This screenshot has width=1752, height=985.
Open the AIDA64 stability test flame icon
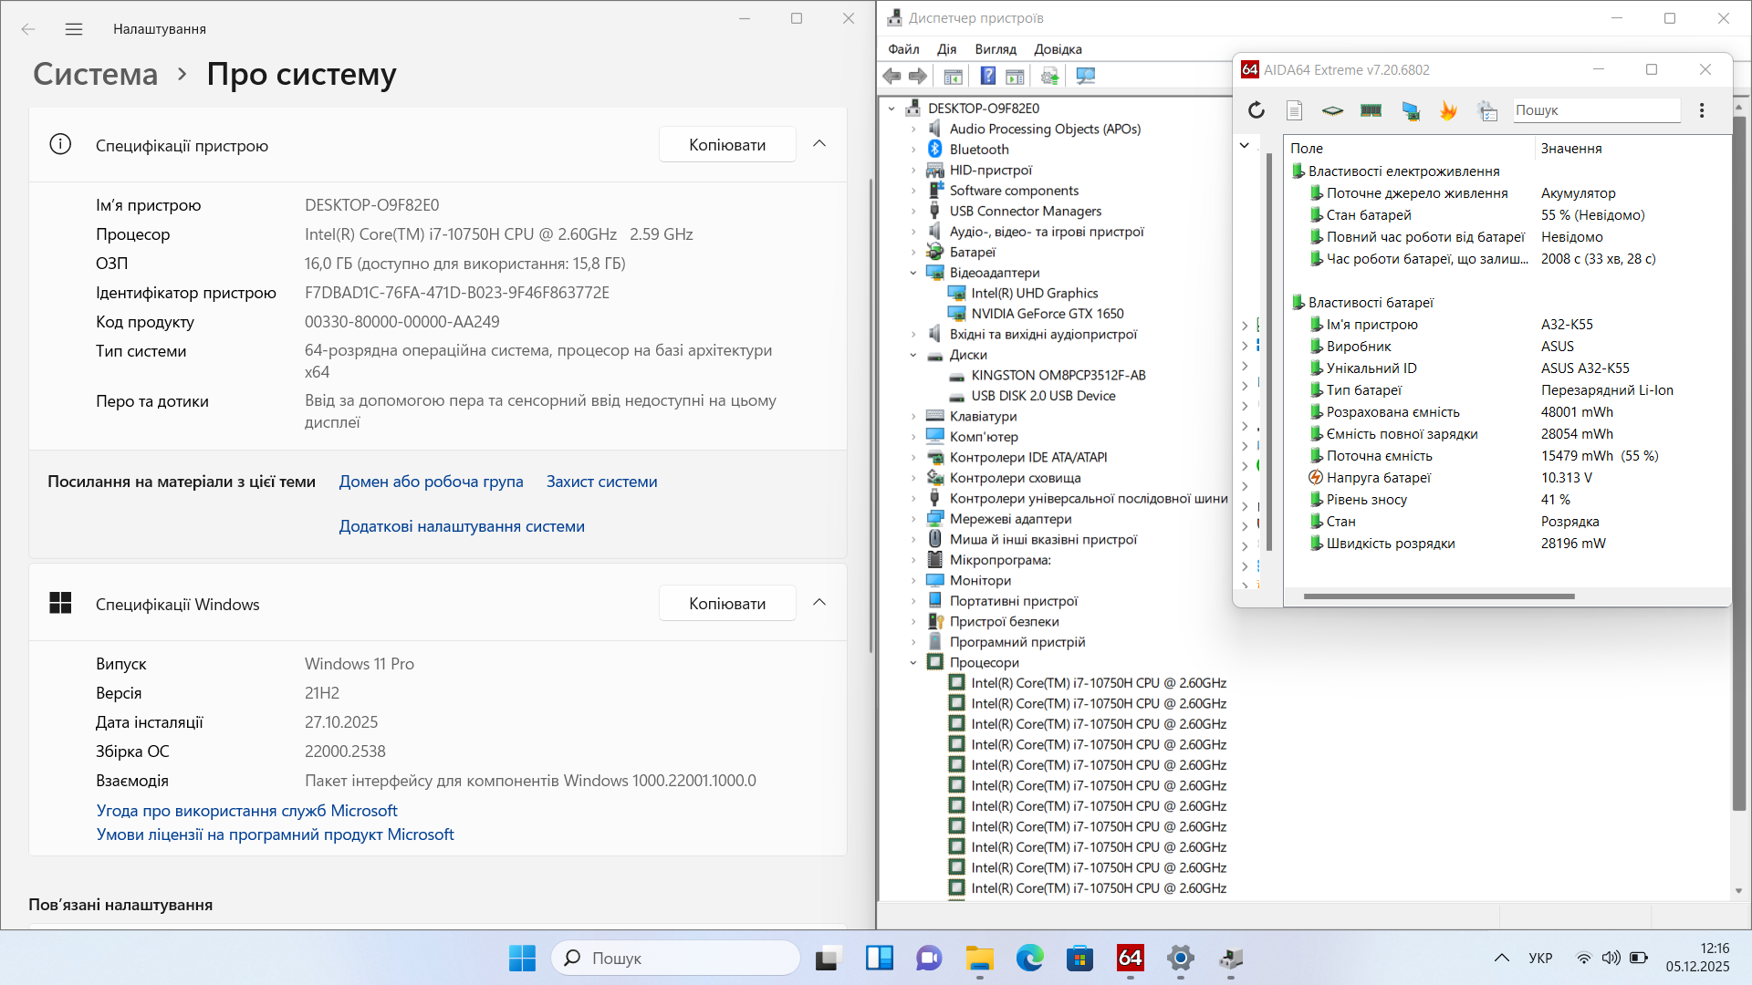click(1448, 110)
